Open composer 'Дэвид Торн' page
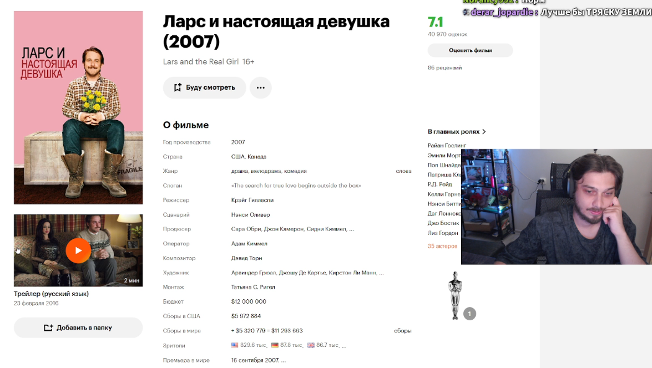This screenshot has height=368, width=652. [246, 258]
